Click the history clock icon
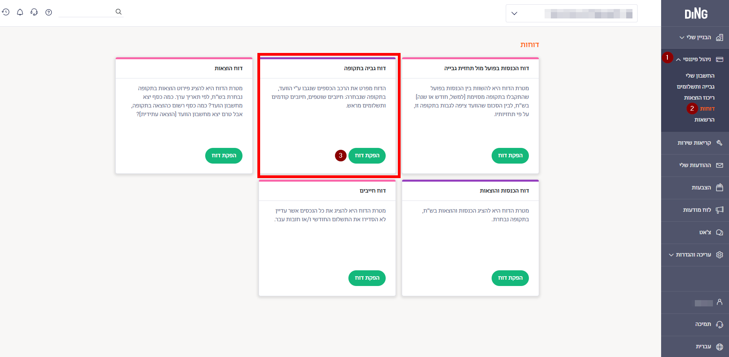Viewport: 729px width, 357px height. [x=5, y=12]
